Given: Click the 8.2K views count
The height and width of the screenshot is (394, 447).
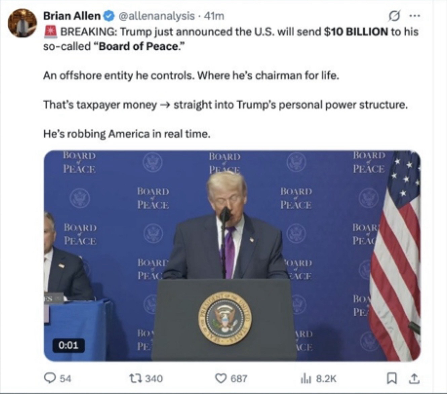Looking at the screenshot, I should (x=326, y=379).
